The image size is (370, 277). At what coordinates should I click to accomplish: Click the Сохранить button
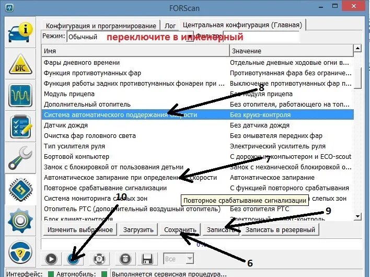(180, 229)
